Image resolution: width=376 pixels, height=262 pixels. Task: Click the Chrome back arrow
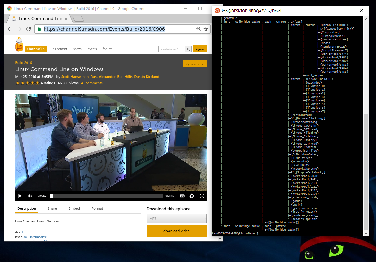[10, 29]
